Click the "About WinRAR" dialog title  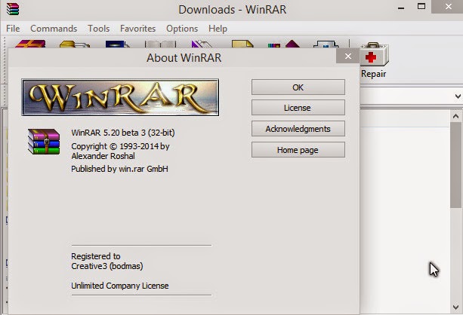184,58
